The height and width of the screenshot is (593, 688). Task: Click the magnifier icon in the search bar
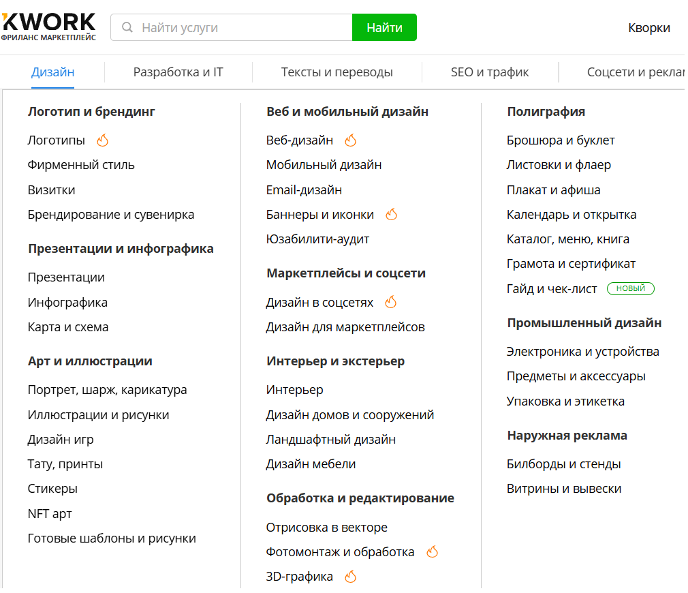(x=127, y=27)
